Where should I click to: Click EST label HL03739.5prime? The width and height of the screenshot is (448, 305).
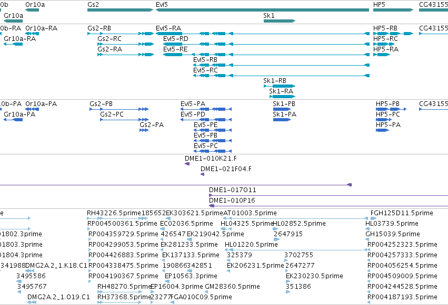click(x=392, y=224)
